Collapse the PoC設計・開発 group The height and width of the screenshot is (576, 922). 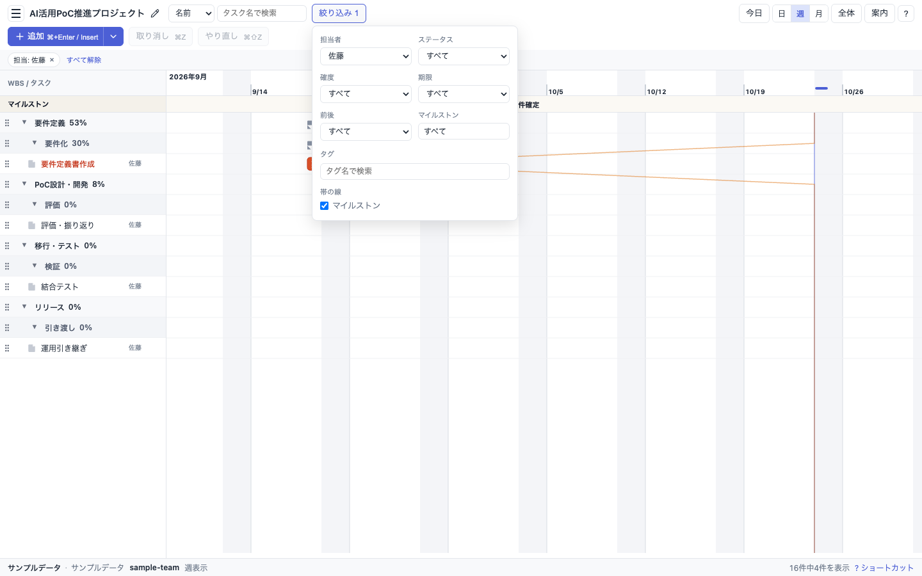(x=24, y=184)
